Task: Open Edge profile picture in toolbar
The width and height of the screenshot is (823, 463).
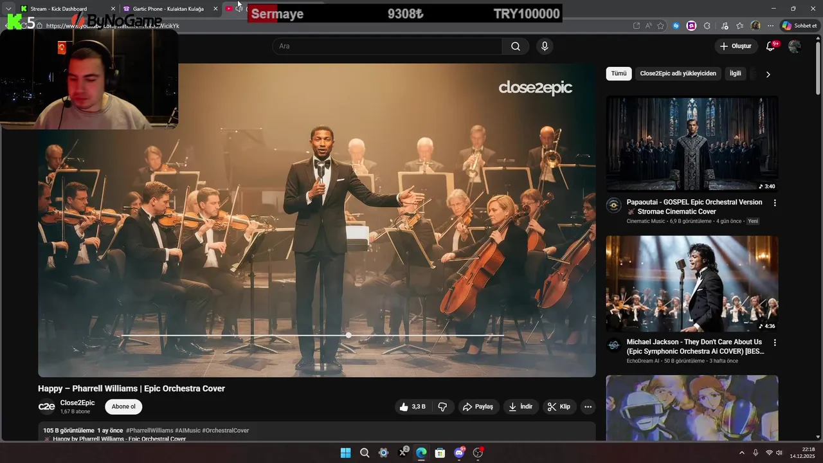Action: [x=755, y=26]
